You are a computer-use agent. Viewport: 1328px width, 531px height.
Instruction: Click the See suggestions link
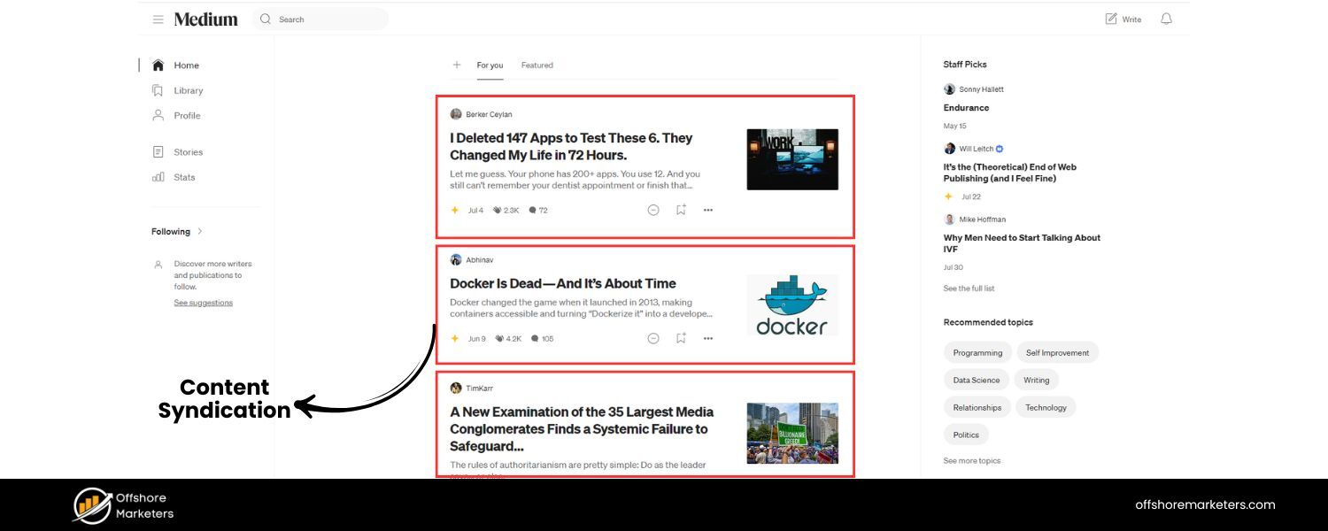point(203,302)
